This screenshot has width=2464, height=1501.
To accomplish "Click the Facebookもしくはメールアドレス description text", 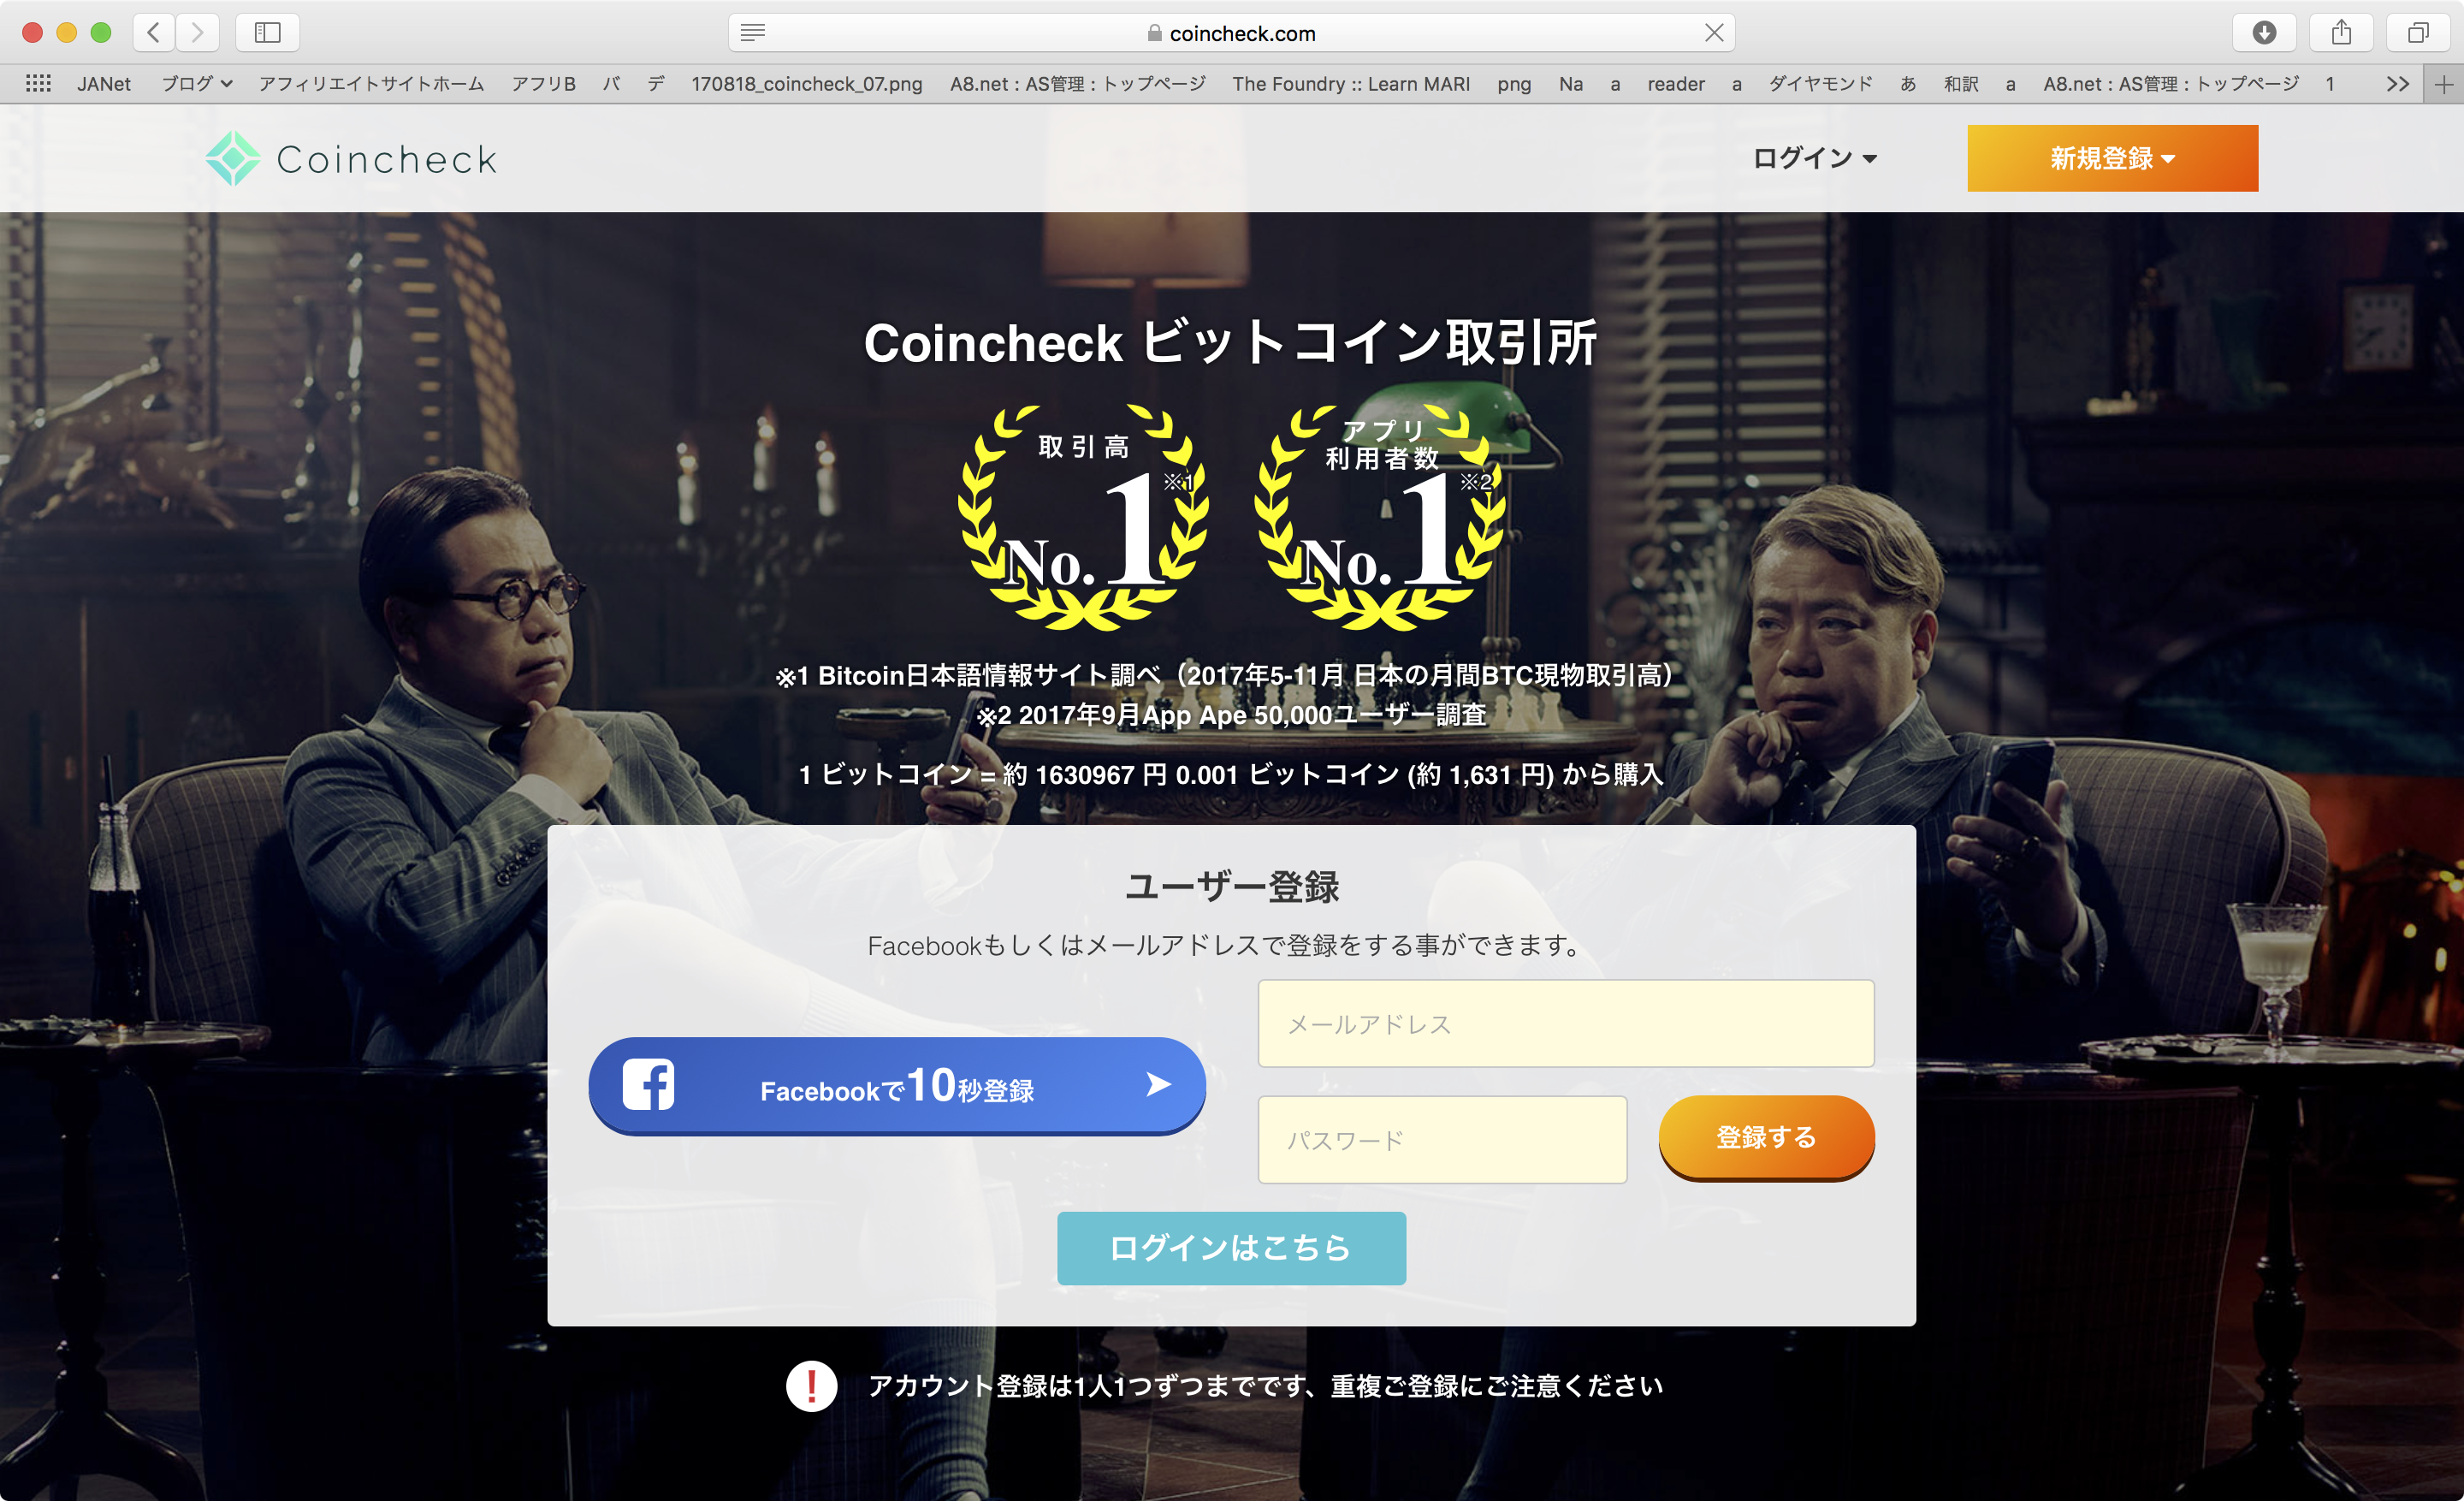I will 1225,945.
